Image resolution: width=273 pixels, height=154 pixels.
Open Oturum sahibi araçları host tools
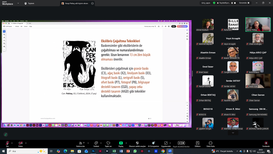(x=137, y=143)
